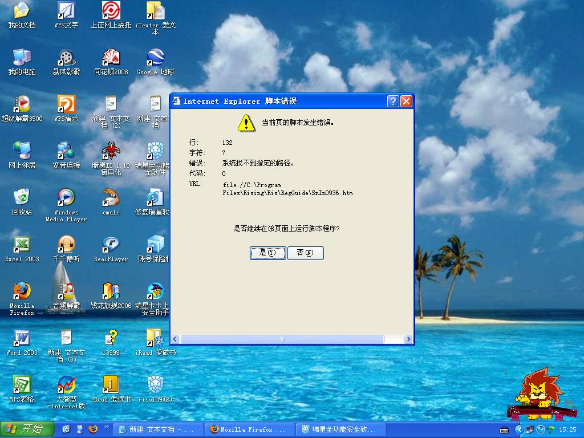Click 否(N) to stop running scripts
This screenshot has height=438, width=584.
click(306, 253)
